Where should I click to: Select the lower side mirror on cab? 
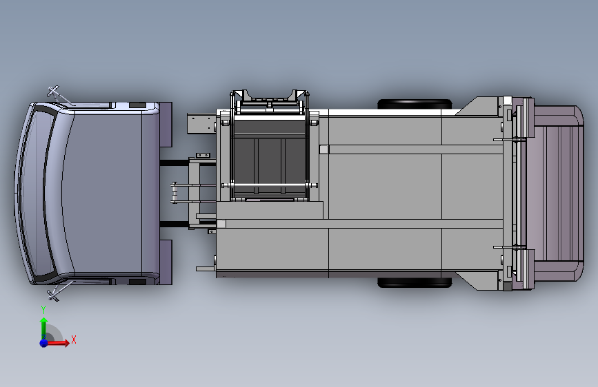[53, 295]
